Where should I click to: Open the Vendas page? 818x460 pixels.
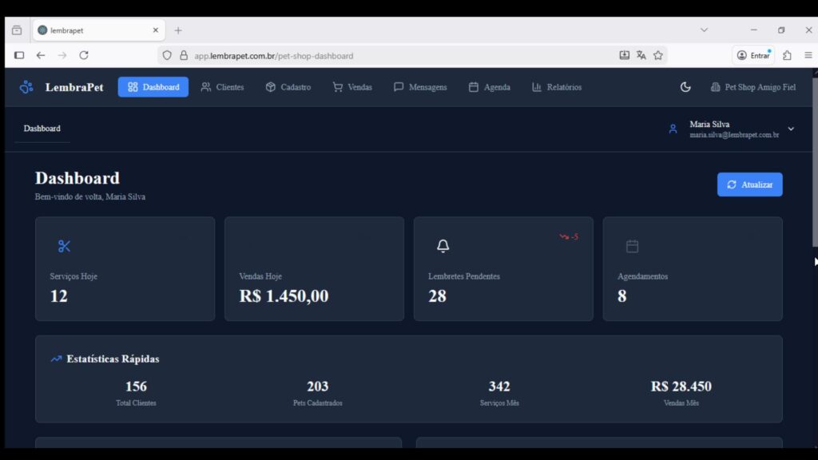pyautogui.click(x=351, y=87)
